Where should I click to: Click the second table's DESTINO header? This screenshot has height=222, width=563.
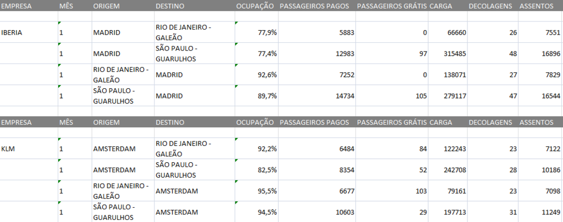click(170, 122)
